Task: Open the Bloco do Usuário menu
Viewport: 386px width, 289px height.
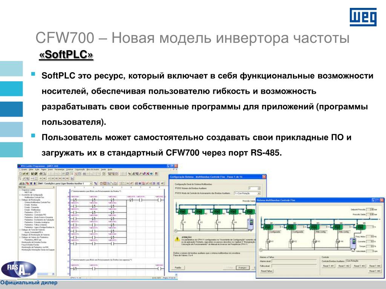Action: coord(93,169)
